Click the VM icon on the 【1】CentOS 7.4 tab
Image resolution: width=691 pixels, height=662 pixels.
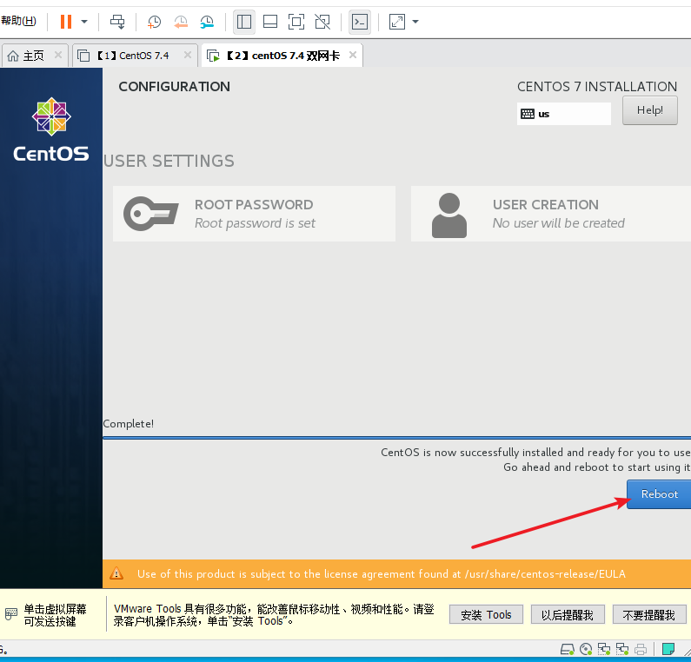[x=83, y=56]
